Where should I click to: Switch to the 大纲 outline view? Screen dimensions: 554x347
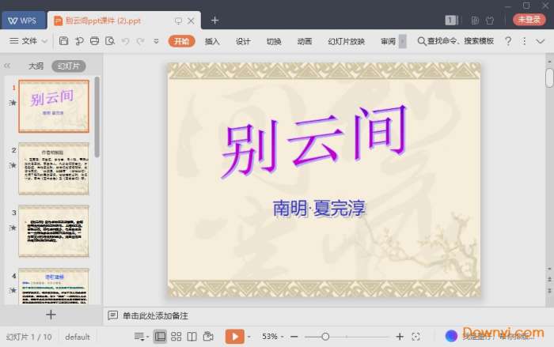point(36,66)
